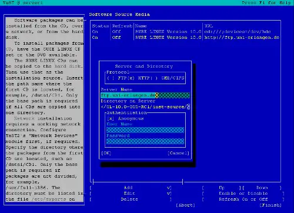Open the Add dropdown menu
The image size is (294, 213).
pos(131,188)
